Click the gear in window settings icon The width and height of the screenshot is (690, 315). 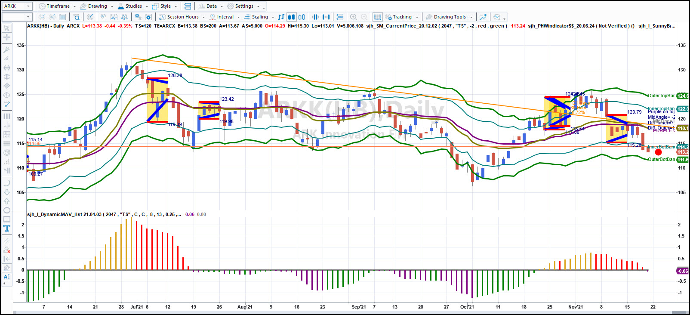click(x=148, y=17)
